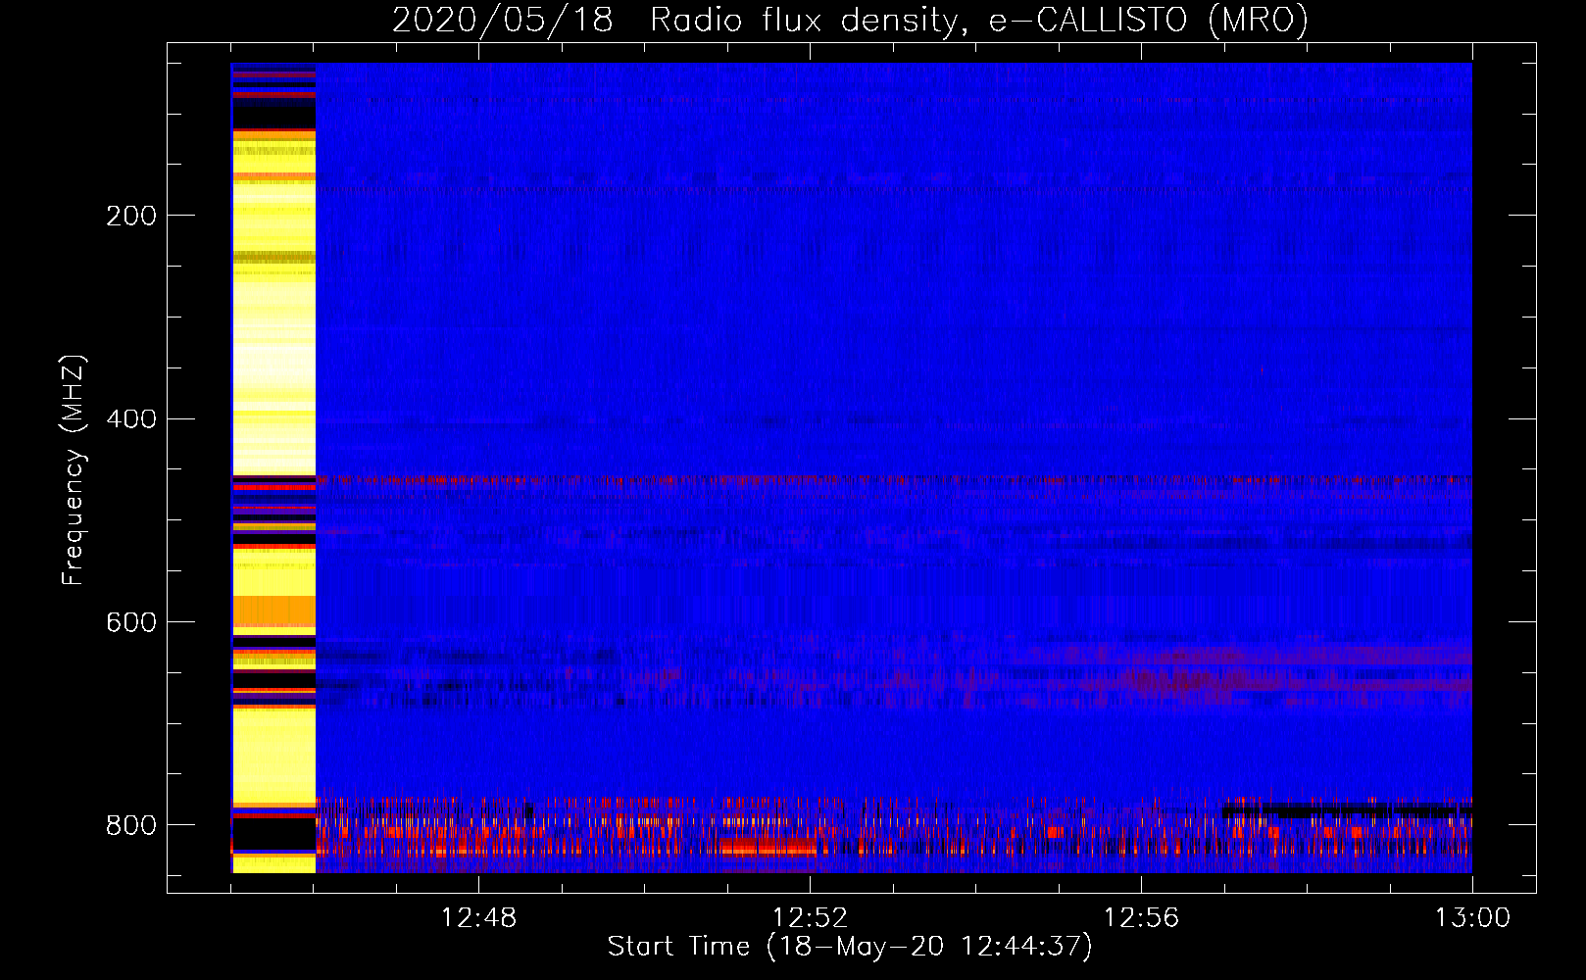Click the bright yellow calibration column at spectrogram start
Viewport: 1586px width, 980px height.
(273, 467)
